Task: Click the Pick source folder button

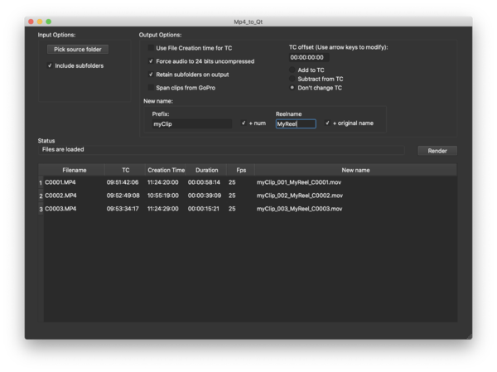Action: click(x=78, y=50)
